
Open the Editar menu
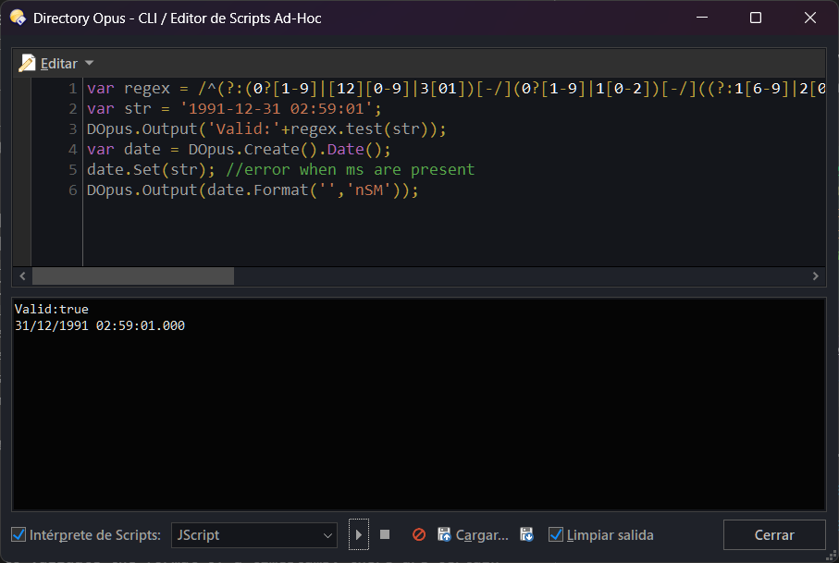[x=59, y=64]
